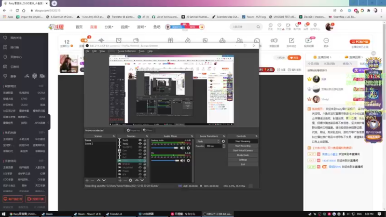Click Exit button in OBS Controls

pos(243,164)
